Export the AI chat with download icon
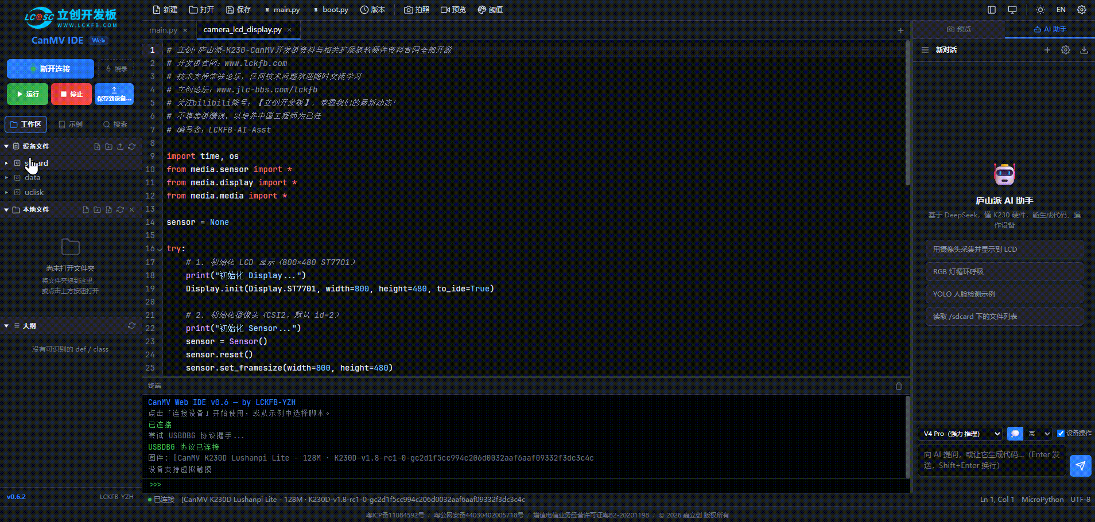The image size is (1095, 522). [1084, 50]
